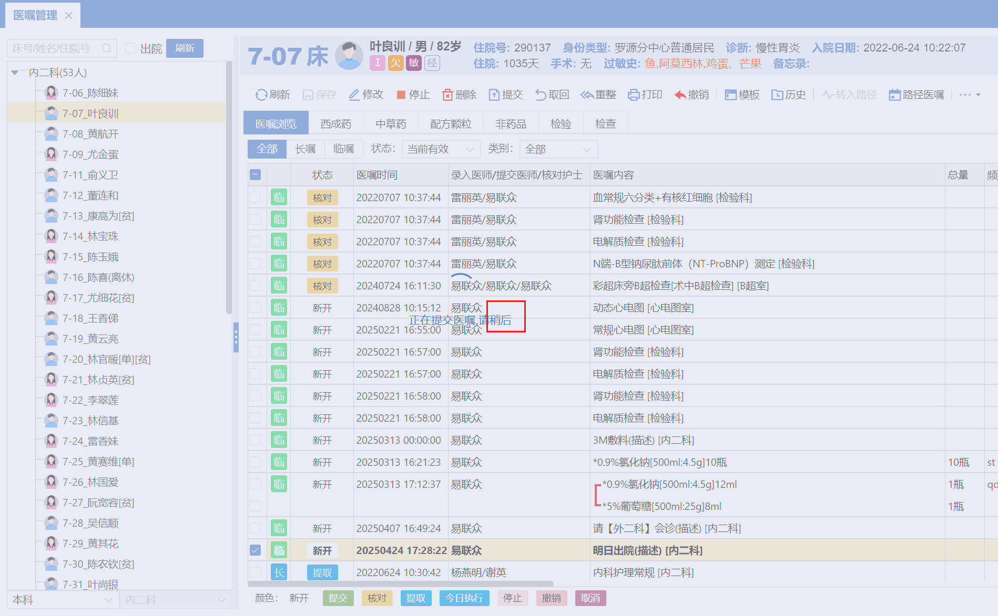Click the green 临 icon for 动态心电图 row
998x616 pixels.
pos(279,308)
